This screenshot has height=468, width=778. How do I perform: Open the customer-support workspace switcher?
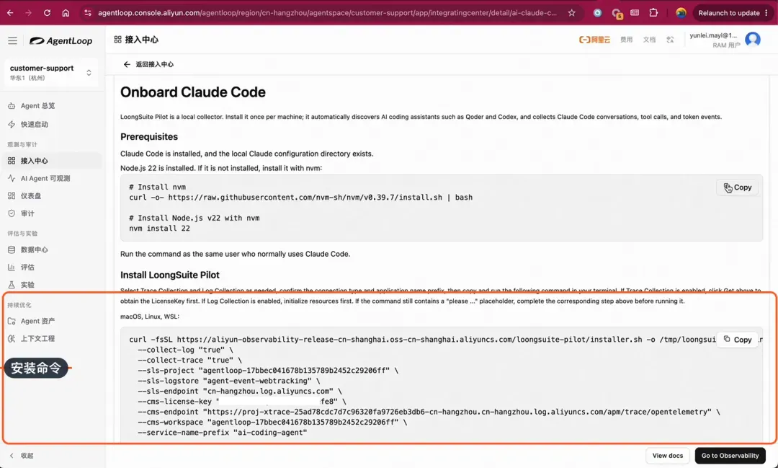[x=50, y=73]
